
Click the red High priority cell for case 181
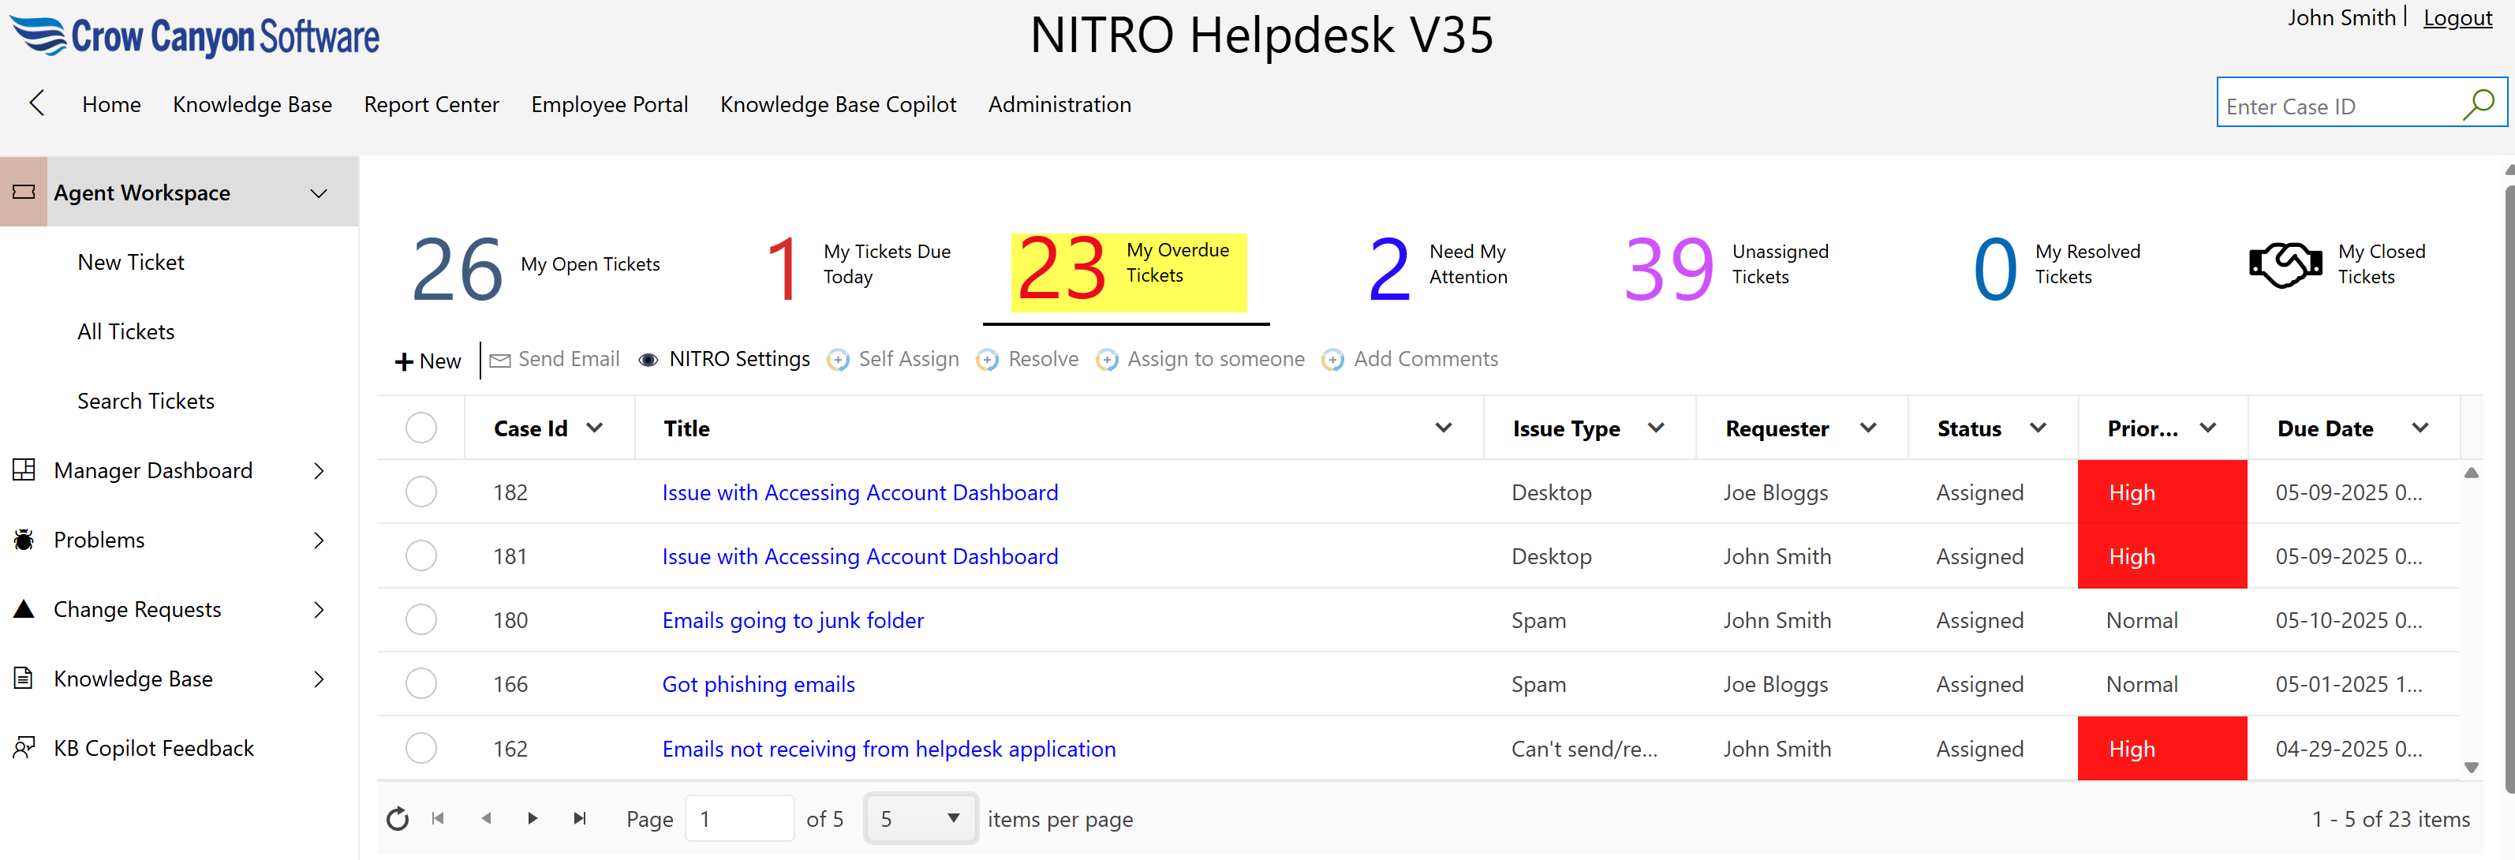[2161, 556]
